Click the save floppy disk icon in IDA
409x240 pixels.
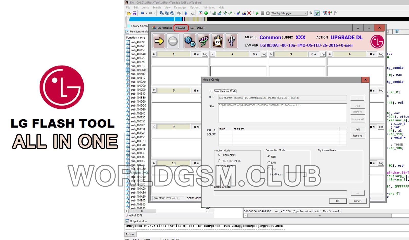134,13
